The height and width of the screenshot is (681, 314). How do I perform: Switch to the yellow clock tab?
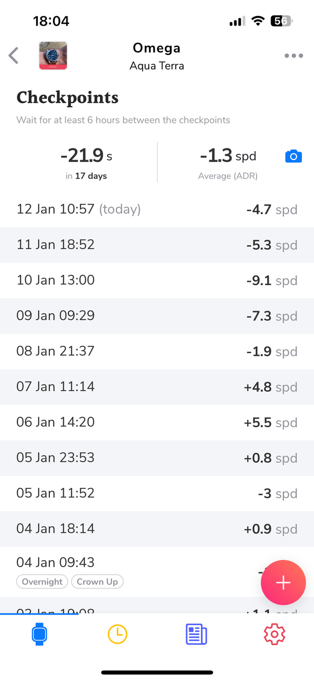[x=117, y=634]
